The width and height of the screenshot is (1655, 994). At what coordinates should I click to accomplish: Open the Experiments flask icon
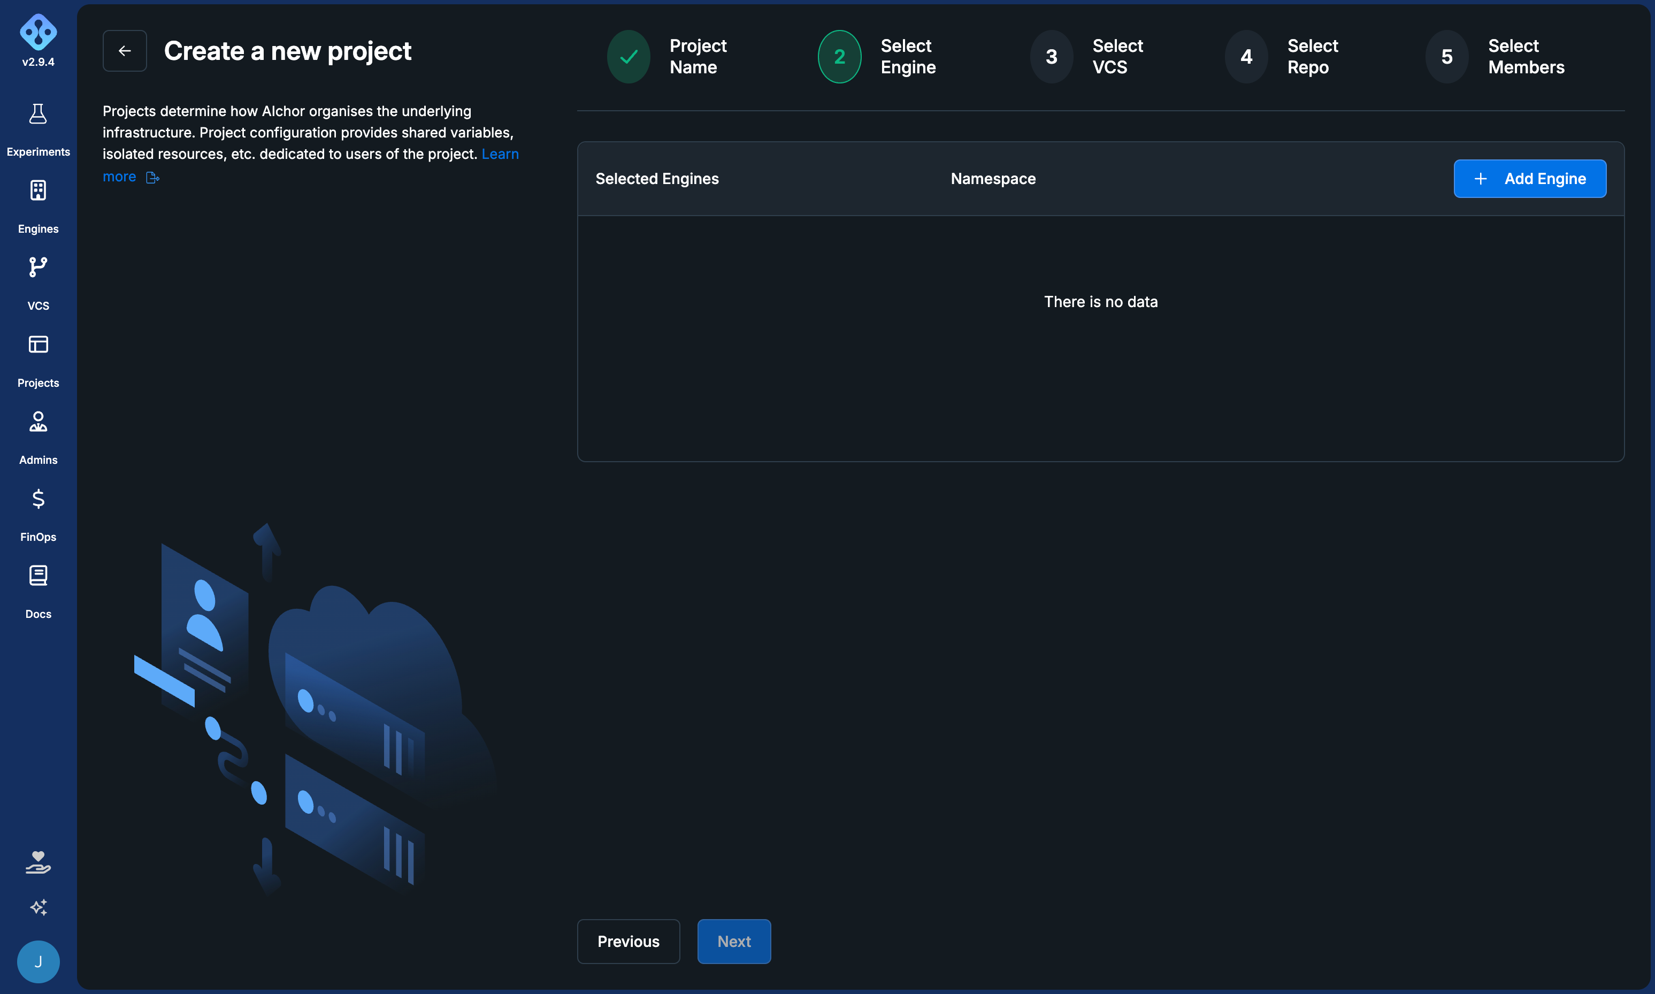coord(38,114)
